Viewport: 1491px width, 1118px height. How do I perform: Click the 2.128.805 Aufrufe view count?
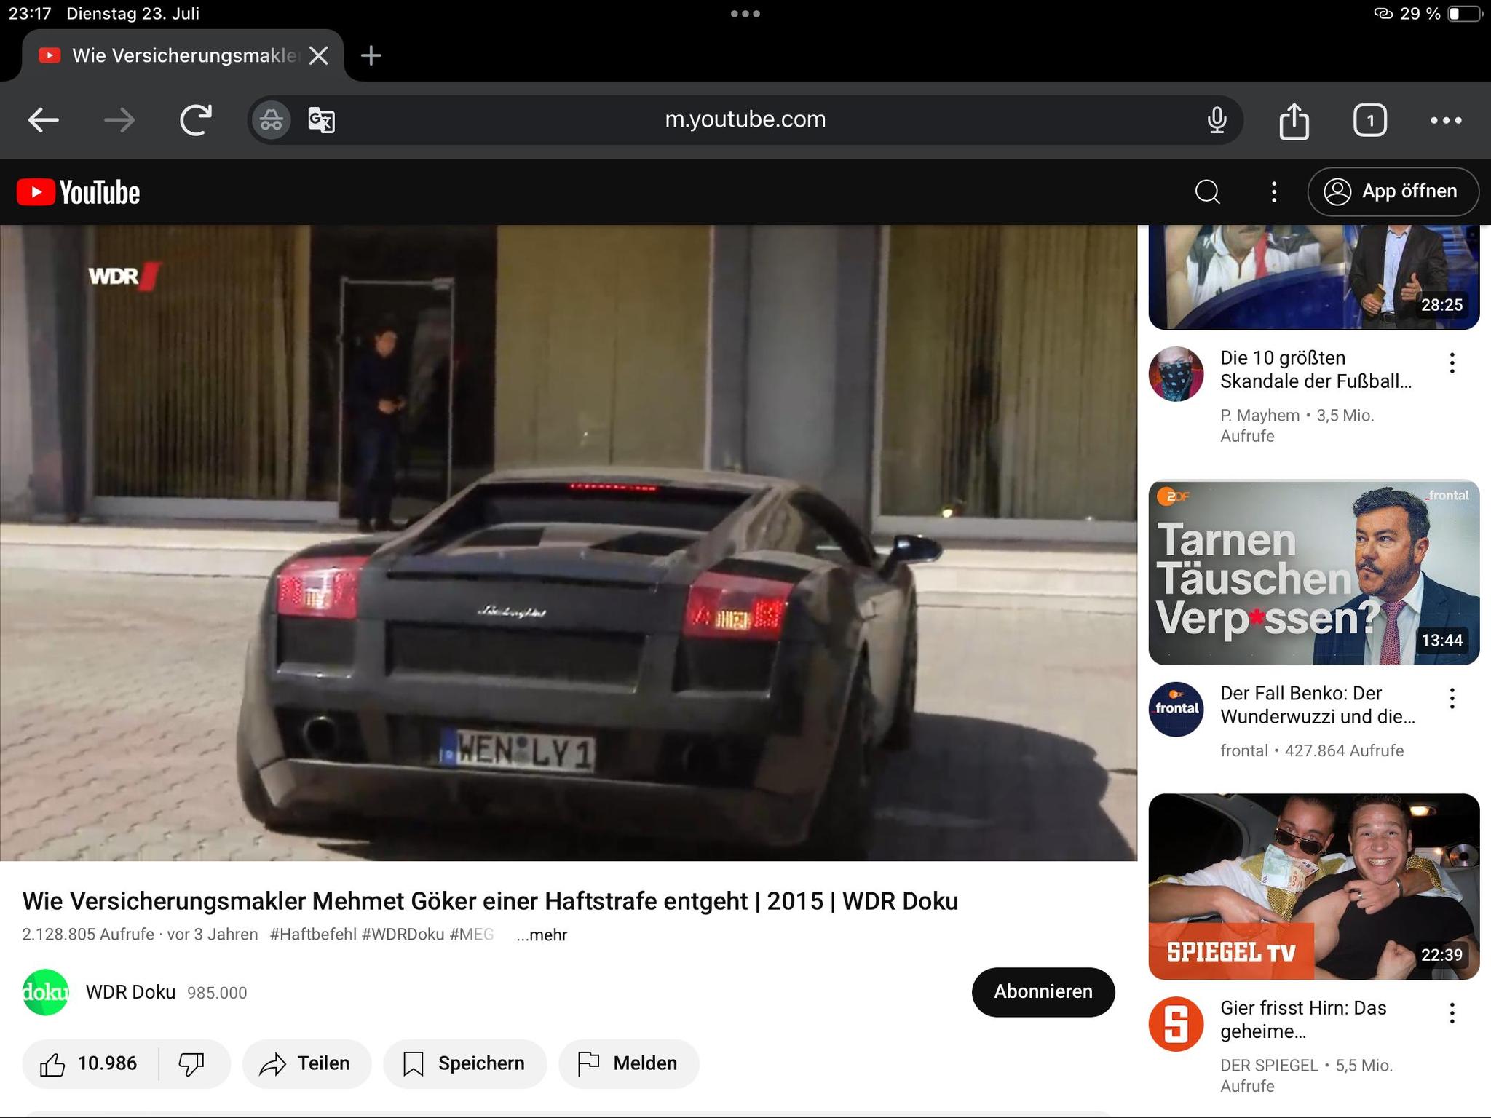(x=88, y=935)
